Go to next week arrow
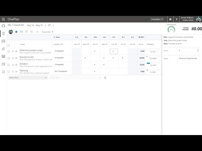Screen dimensions: 202x151 [x=53, y=25]
